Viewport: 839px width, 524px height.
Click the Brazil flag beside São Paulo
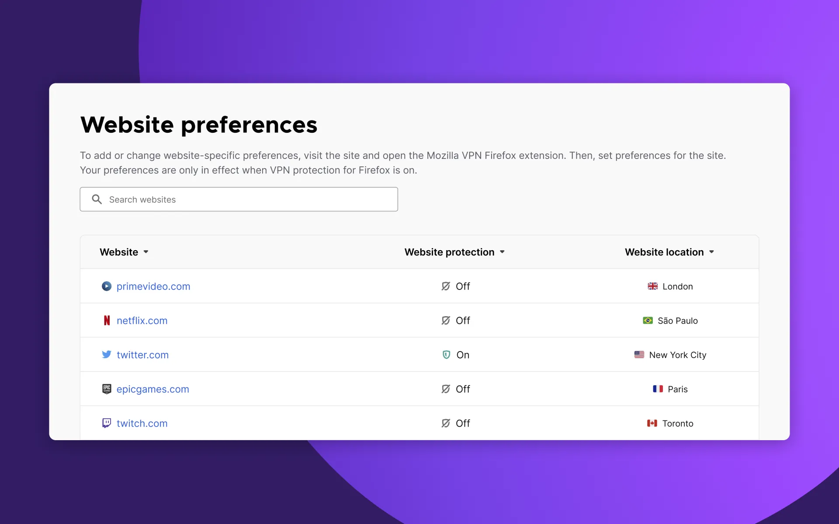(x=648, y=321)
